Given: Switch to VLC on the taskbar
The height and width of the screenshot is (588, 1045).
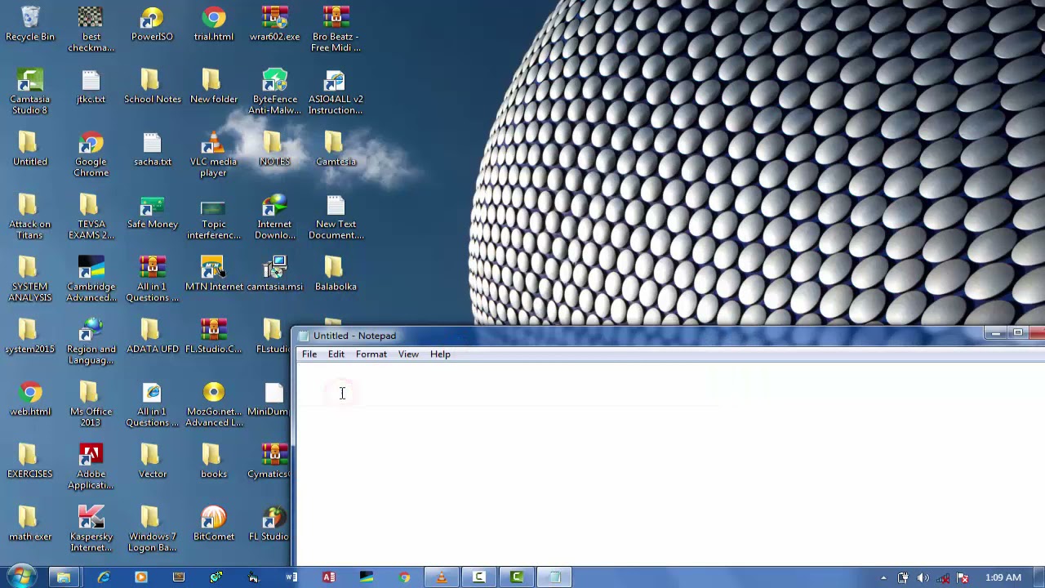Looking at the screenshot, I should tap(442, 577).
